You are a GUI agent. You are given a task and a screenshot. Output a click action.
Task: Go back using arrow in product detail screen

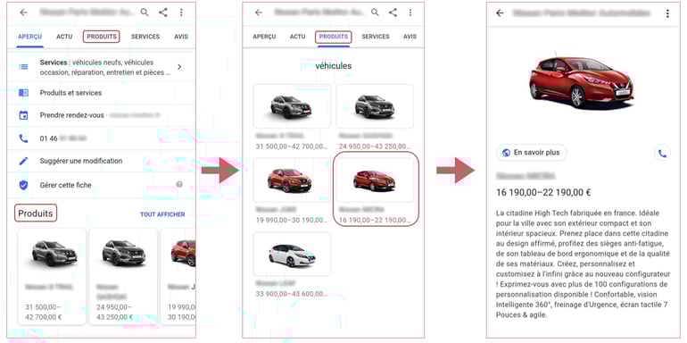tap(500, 13)
